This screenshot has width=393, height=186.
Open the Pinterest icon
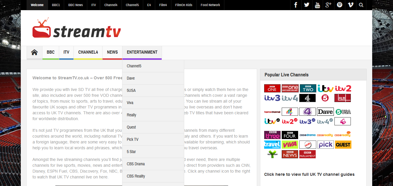pos(339,5)
